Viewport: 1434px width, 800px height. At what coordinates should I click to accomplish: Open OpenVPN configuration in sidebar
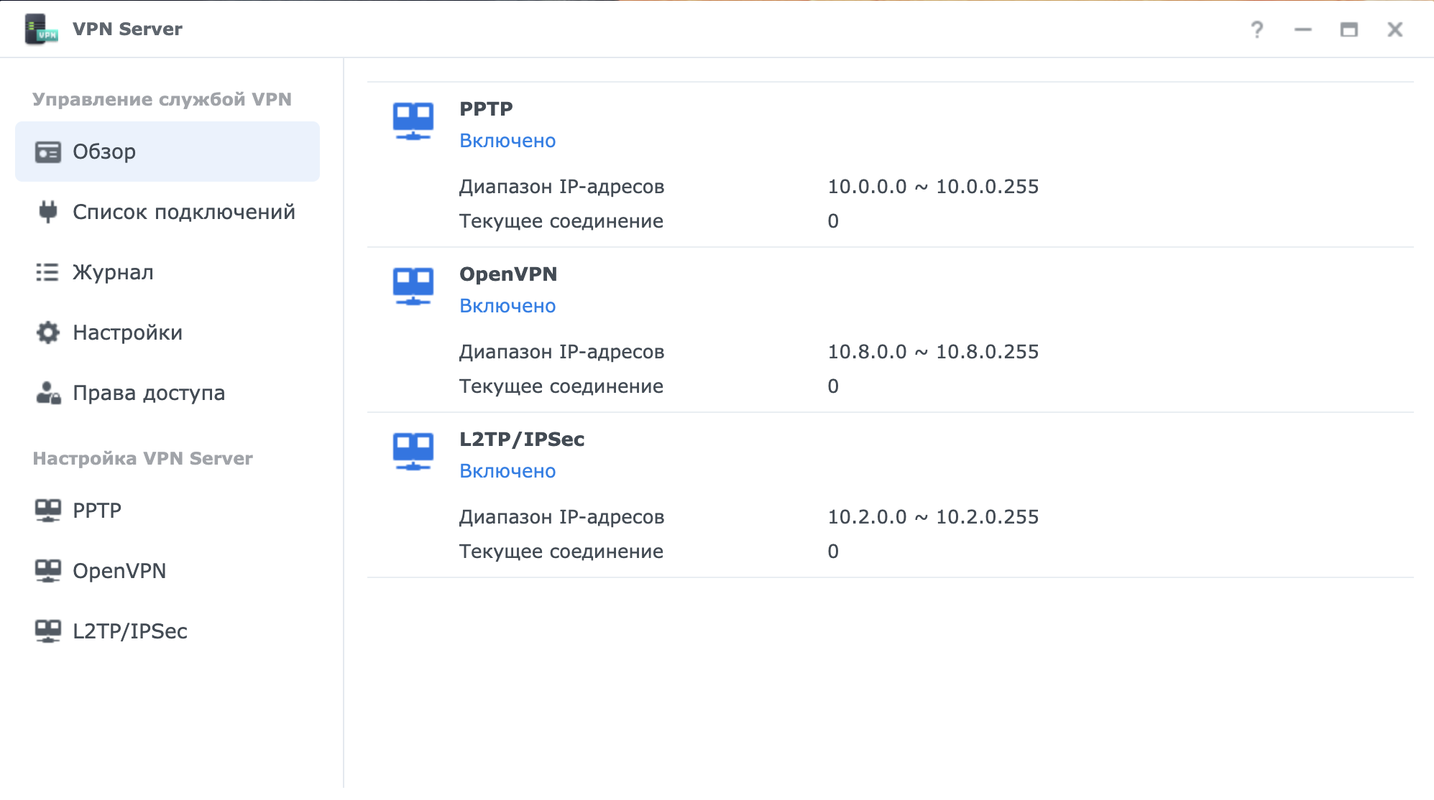(119, 571)
